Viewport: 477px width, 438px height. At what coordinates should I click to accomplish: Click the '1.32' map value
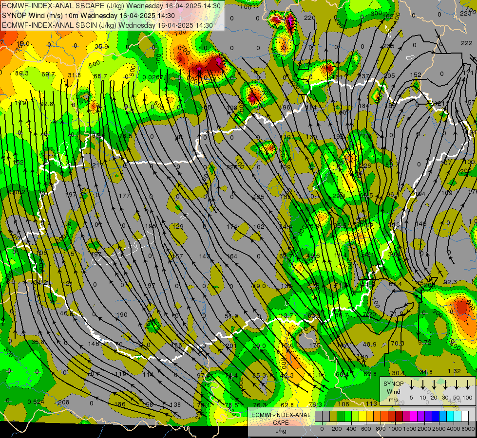454,371
